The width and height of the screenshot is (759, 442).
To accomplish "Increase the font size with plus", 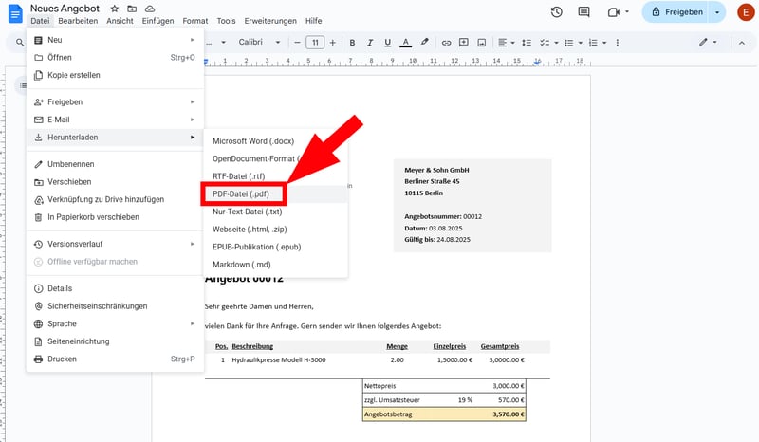I will click(x=334, y=43).
